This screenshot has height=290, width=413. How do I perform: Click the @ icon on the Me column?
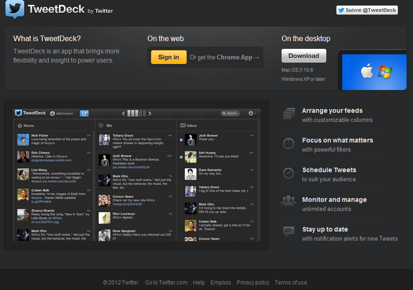coord(101,125)
